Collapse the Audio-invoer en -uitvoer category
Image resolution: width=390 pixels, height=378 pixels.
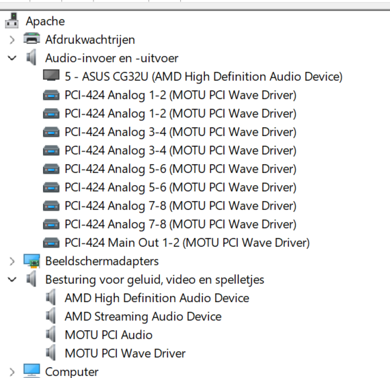point(12,58)
